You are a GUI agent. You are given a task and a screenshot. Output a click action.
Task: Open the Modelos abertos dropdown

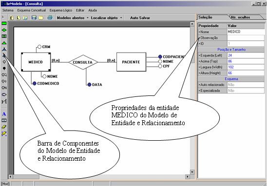(x=73, y=18)
